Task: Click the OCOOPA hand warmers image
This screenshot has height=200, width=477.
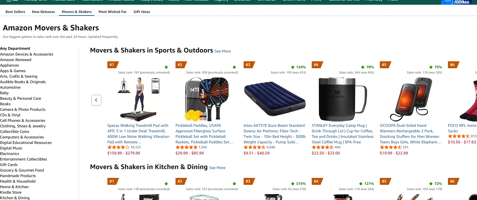Action: [x=411, y=99]
